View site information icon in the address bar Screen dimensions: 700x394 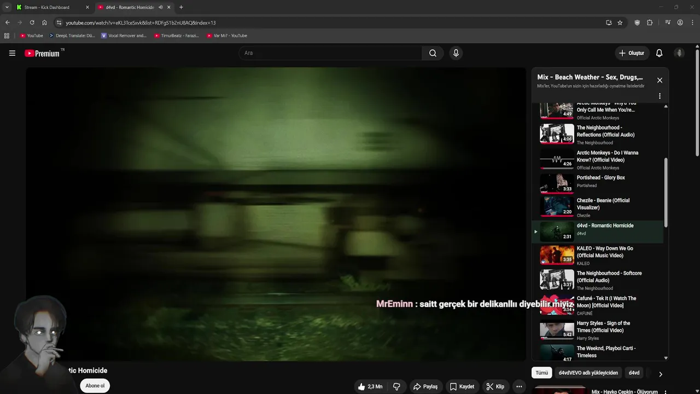(59, 22)
